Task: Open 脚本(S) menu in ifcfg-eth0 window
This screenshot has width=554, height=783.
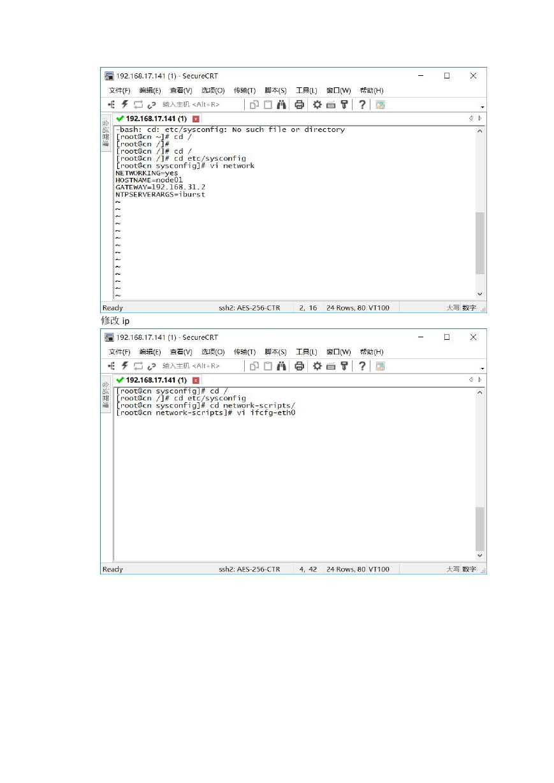Action: coord(275,352)
